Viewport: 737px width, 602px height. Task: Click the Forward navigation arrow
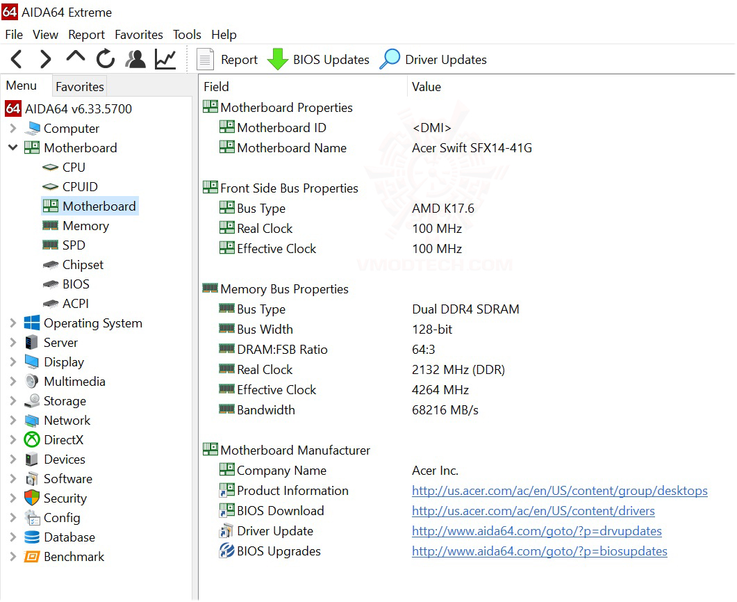(x=46, y=60)
